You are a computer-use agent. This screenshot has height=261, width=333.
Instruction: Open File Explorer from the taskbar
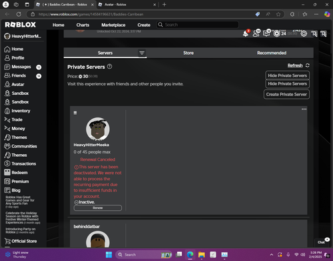[202, 254]
